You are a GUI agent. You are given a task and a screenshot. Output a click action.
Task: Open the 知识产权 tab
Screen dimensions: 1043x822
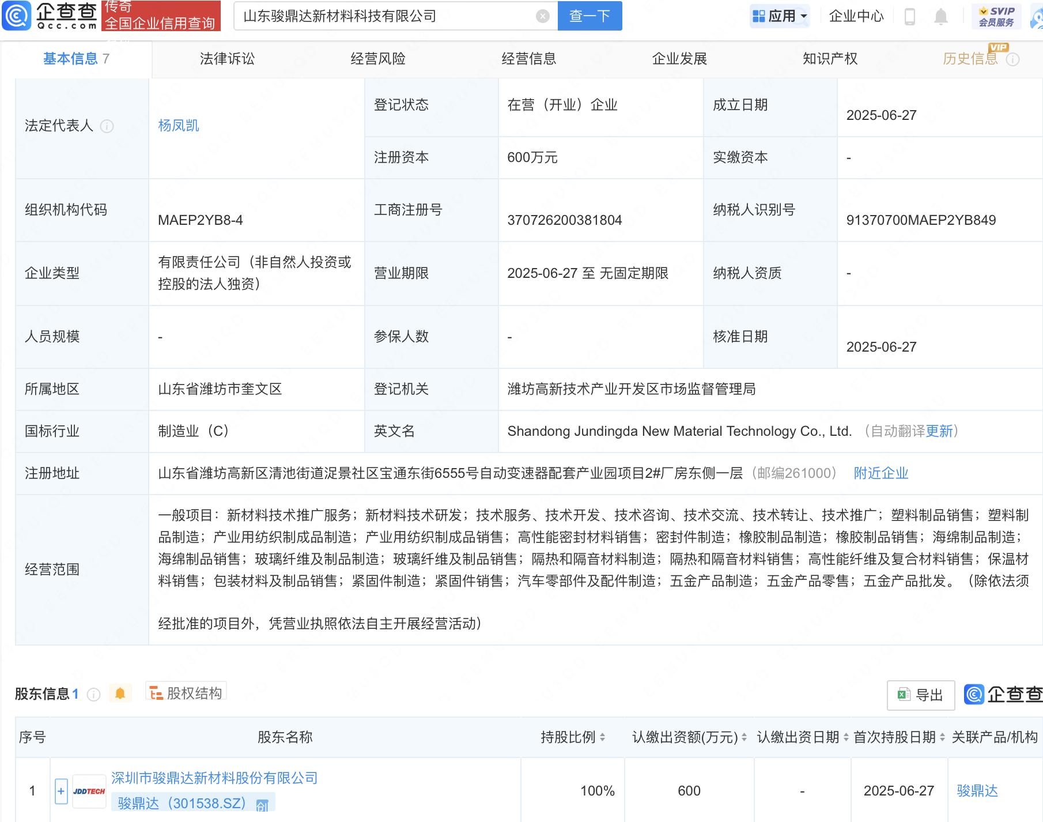(x=830, y=58)
